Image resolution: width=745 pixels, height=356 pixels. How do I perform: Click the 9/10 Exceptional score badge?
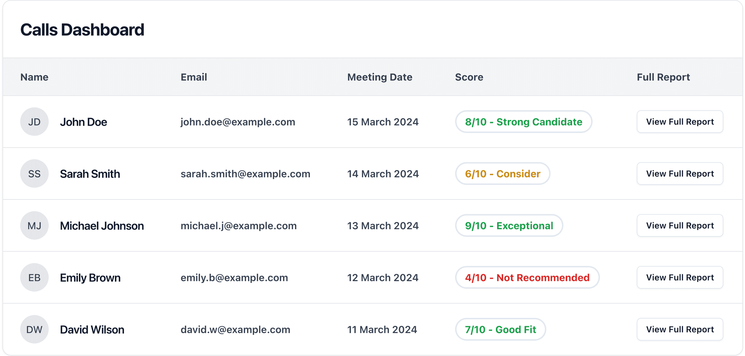click(509, 226)
